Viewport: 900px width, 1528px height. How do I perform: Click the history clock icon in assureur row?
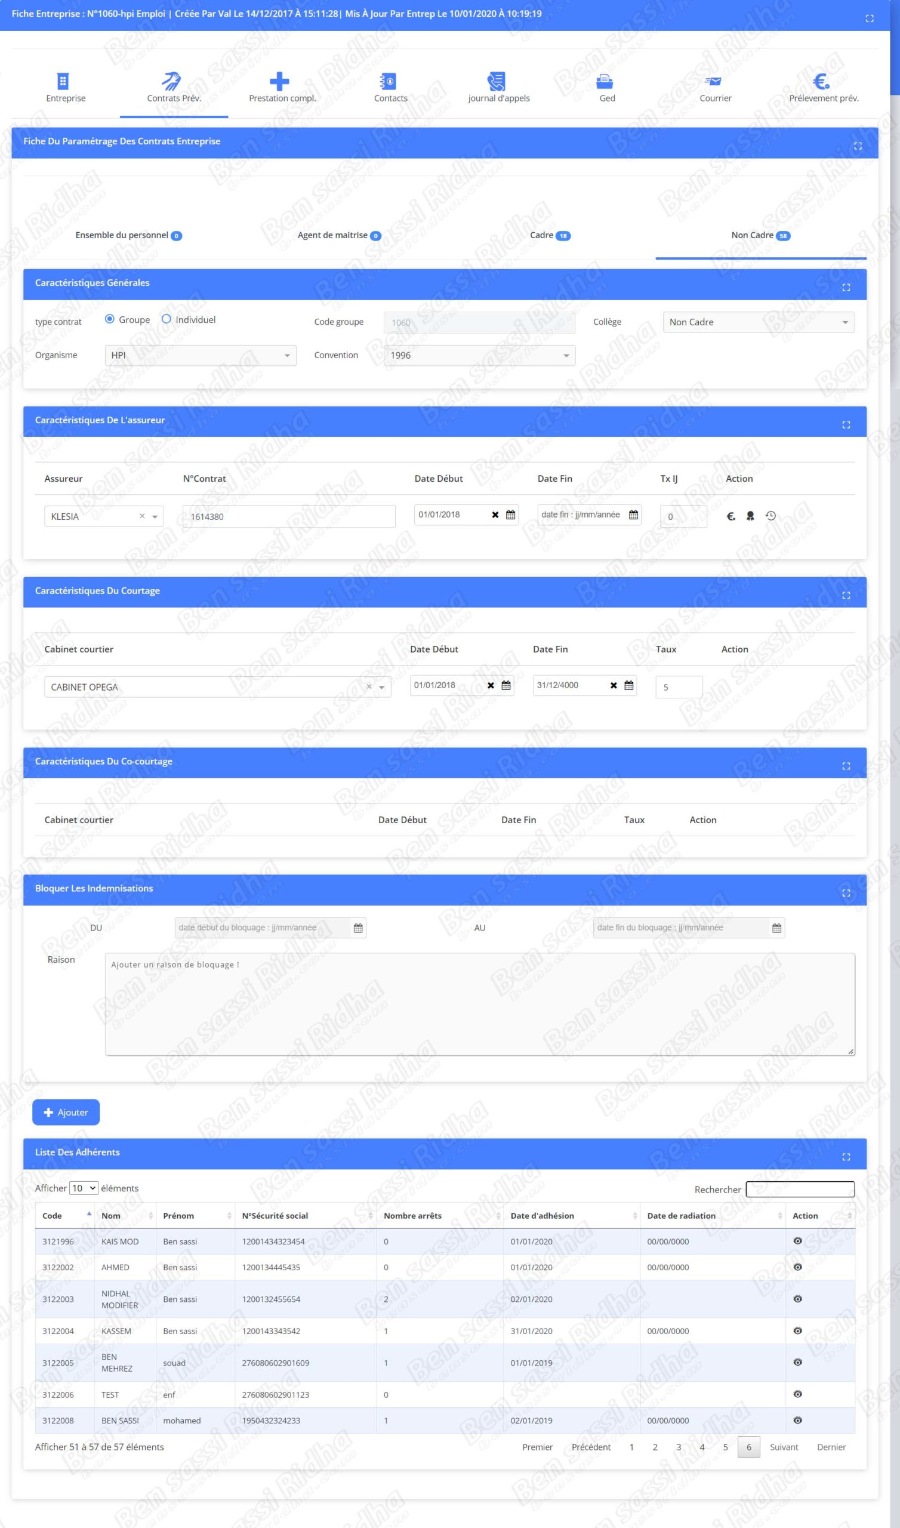(x=770, y=516)
